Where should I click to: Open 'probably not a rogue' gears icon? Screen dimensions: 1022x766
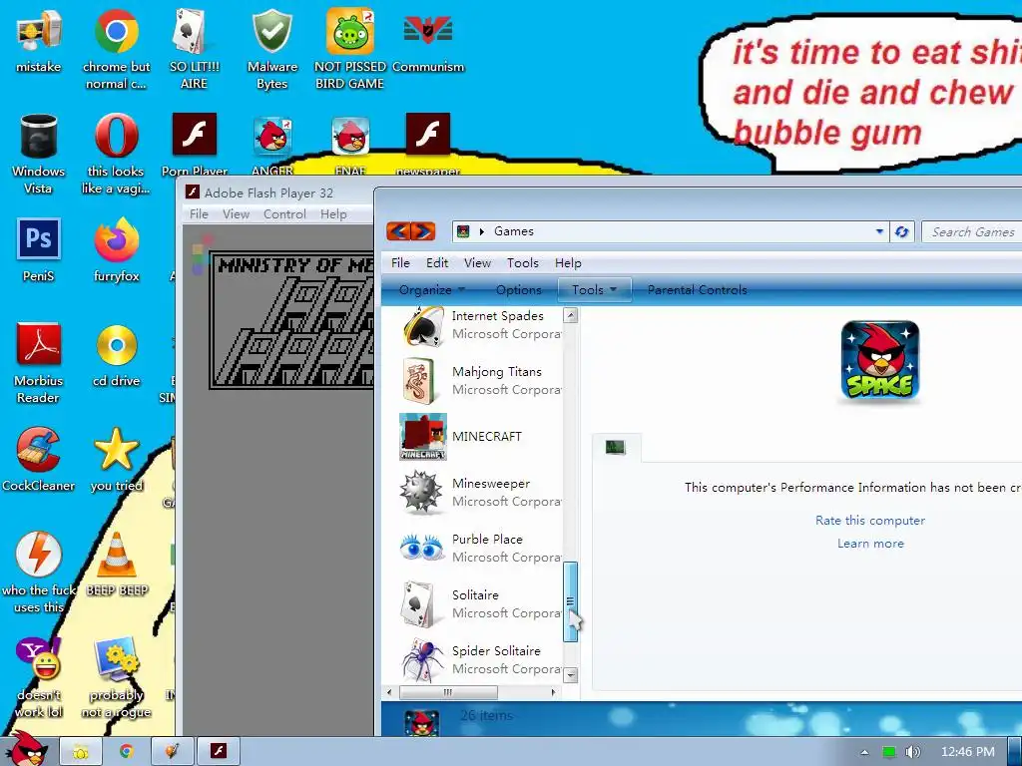[x=116, y=677]
